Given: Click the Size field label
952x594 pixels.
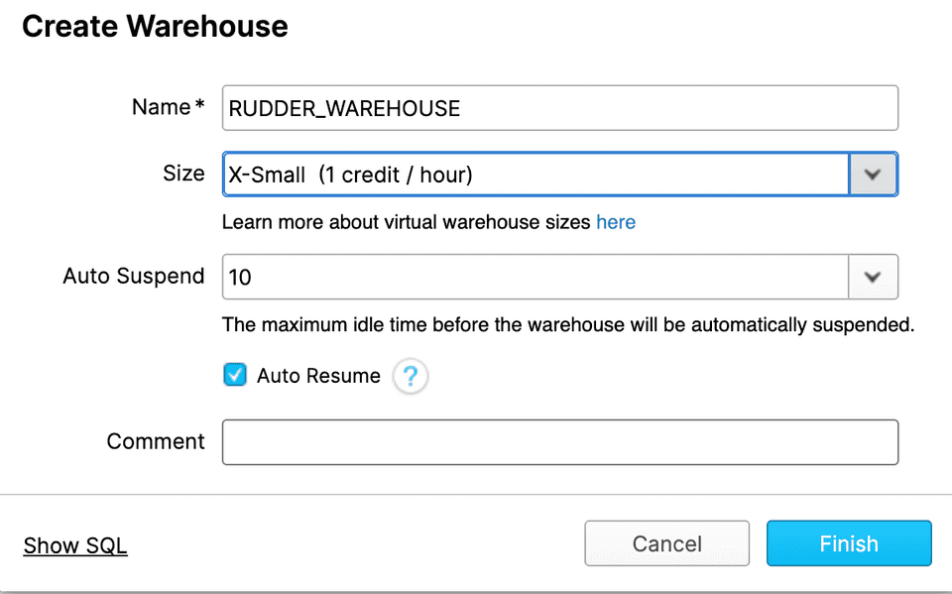Looking at the screenshot, I should [x=183, y=174].
